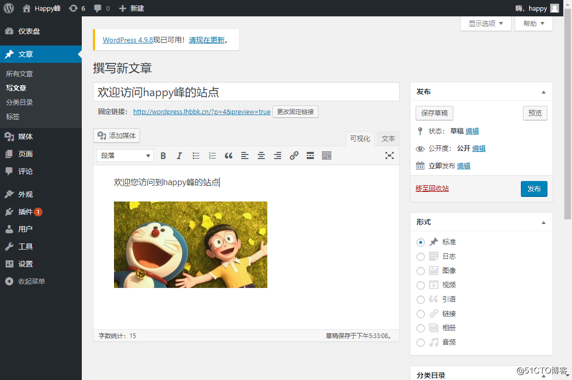The image size is (572, 380).
Task: Open the comments bubble in admin bar
Action: point(102,8)
